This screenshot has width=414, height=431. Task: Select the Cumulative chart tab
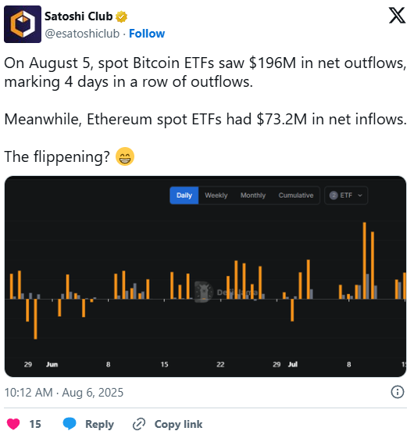click(296, 196)
